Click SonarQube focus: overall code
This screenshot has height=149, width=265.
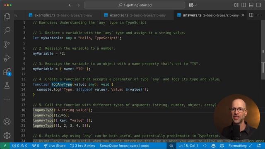pyautogui.click(x=124, y=146)
